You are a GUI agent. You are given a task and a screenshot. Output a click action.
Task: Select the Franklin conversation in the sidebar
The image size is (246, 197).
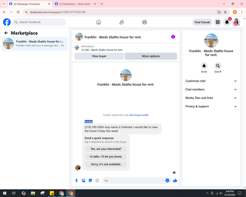pyautogui.click(x=34, y=43)
